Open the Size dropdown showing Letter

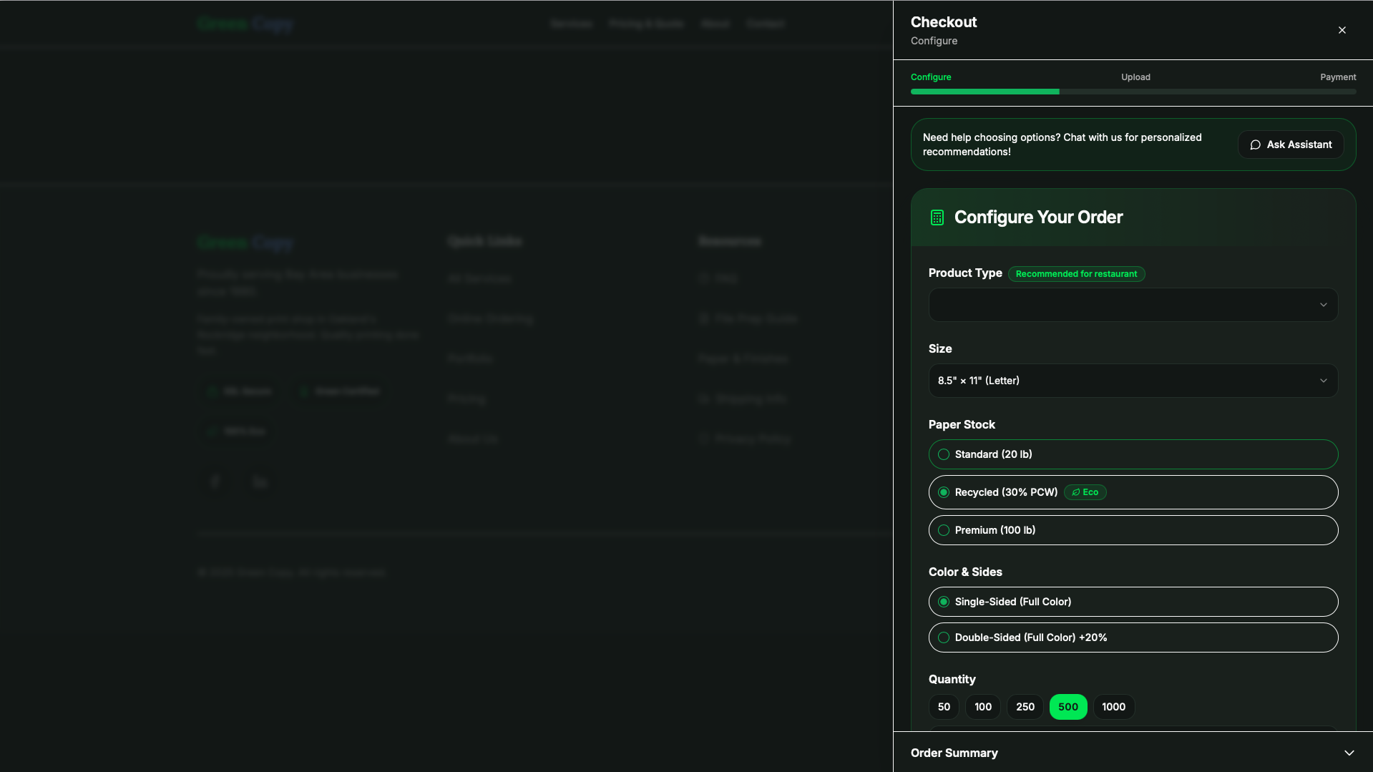point(1133,381)
